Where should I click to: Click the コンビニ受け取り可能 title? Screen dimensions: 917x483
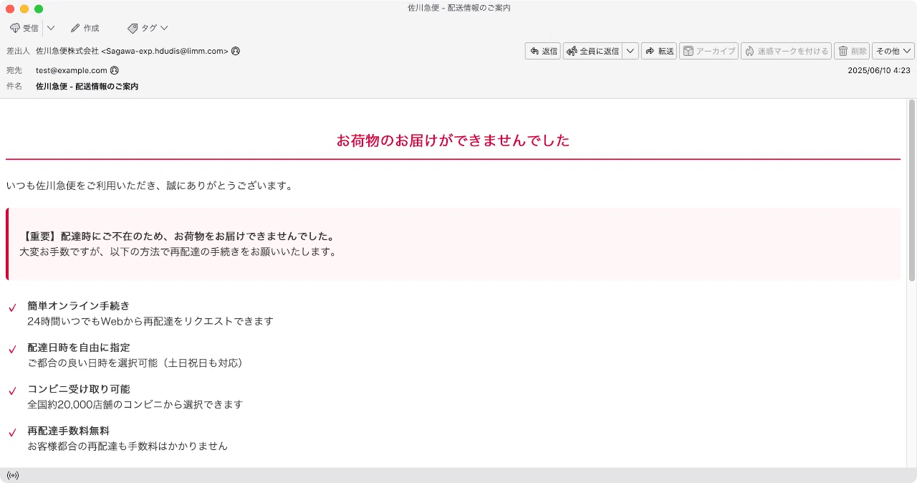pyautogui.click(x=79, y=388)
